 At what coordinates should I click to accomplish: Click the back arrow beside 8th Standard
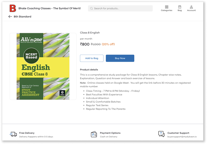(x=10, y=17)
